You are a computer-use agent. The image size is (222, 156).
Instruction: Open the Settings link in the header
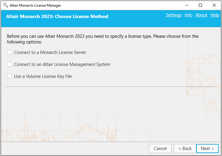coord(174,15)
